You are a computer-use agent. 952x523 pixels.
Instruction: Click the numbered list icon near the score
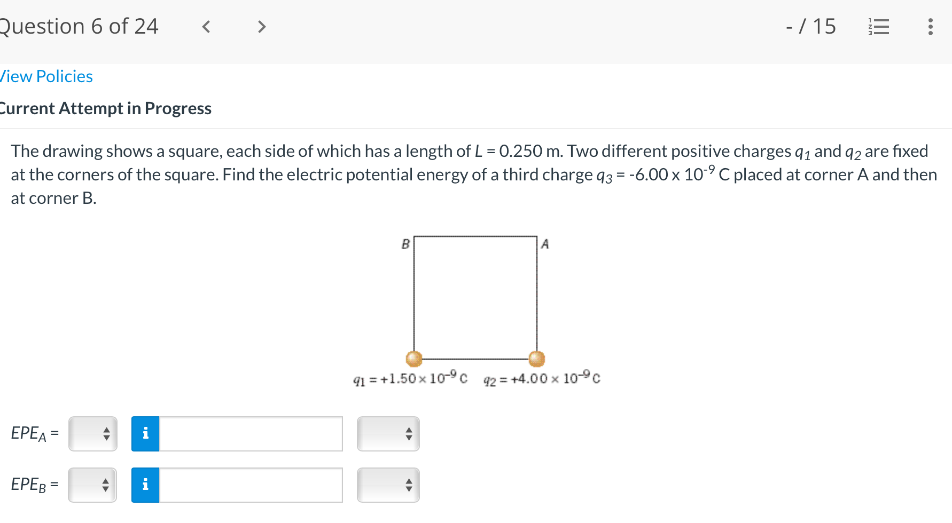[879, 27]
